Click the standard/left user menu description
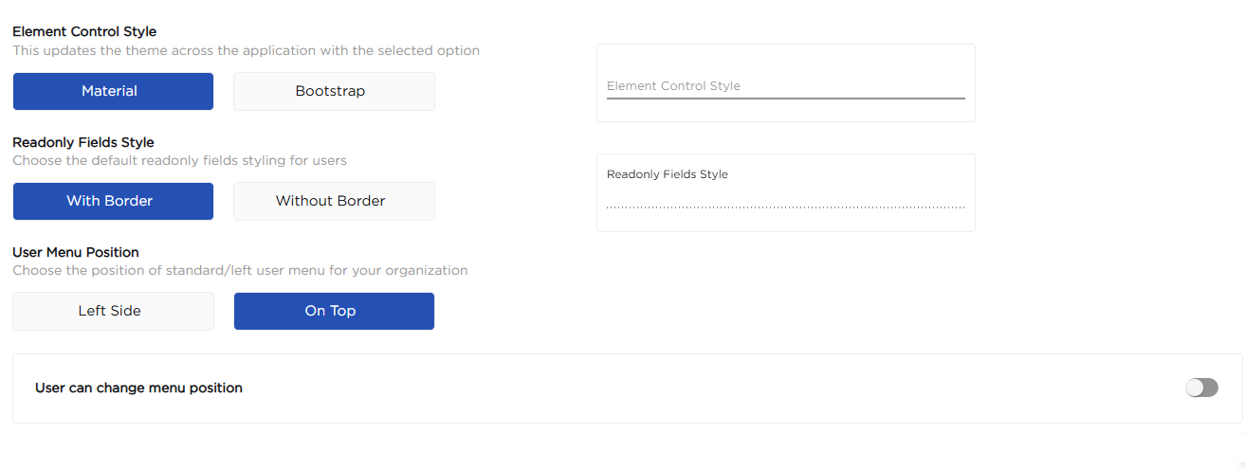This screenshot has width=1245, height=469. pyautogui.click(x=240, y=270)
